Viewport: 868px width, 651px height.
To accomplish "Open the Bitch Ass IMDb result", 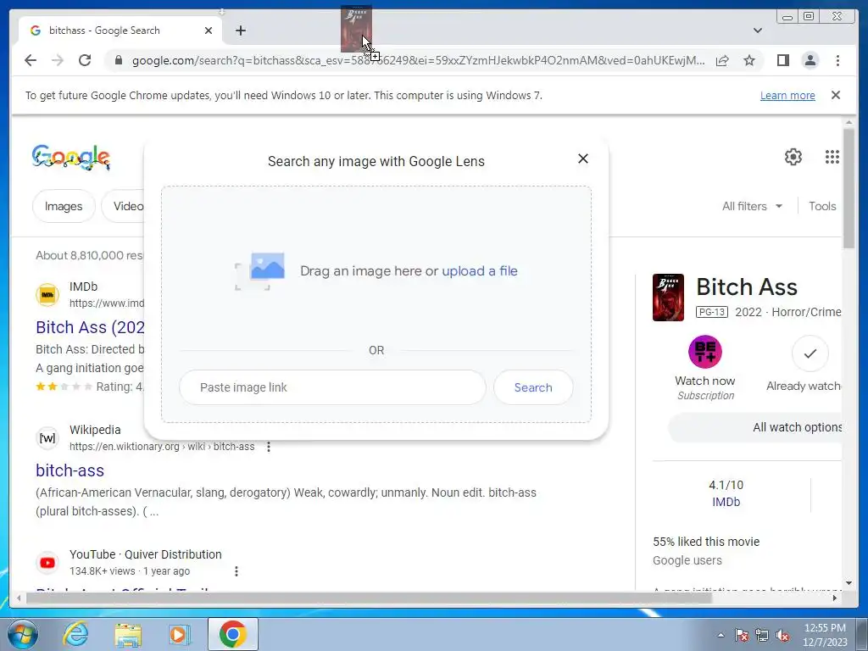I will [90, 327].
